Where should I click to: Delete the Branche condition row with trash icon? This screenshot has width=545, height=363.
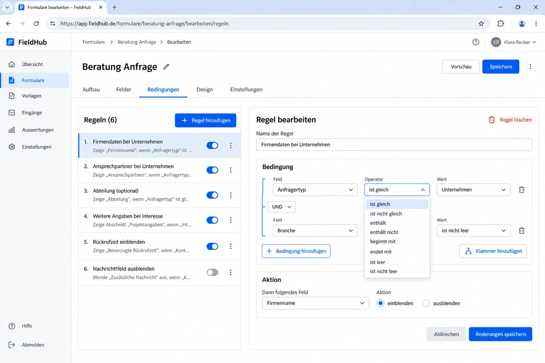522,230
